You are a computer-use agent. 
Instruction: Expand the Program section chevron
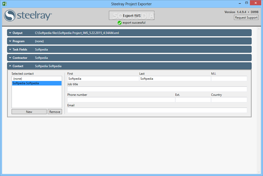10,41
